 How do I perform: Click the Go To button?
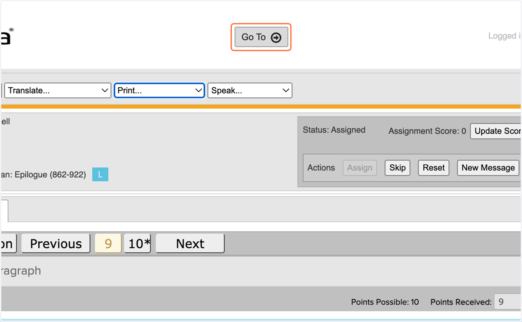click(x=261, y=37)
